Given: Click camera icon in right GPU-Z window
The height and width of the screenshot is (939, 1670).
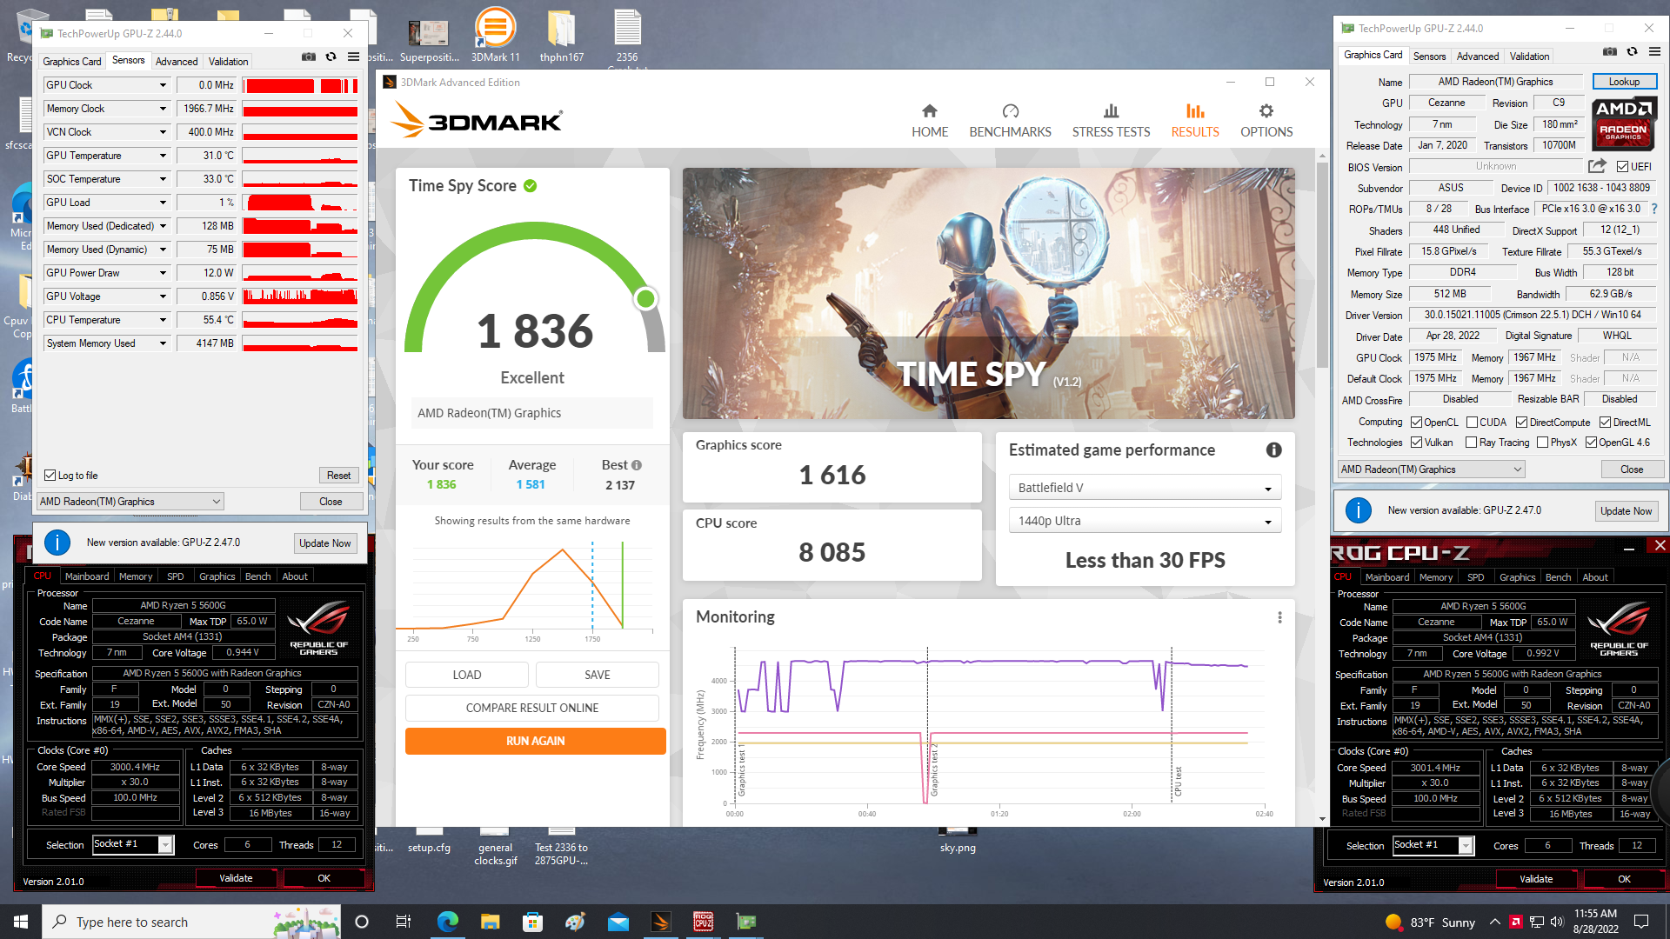Looking at the screenshot, I should [1610, 52].
